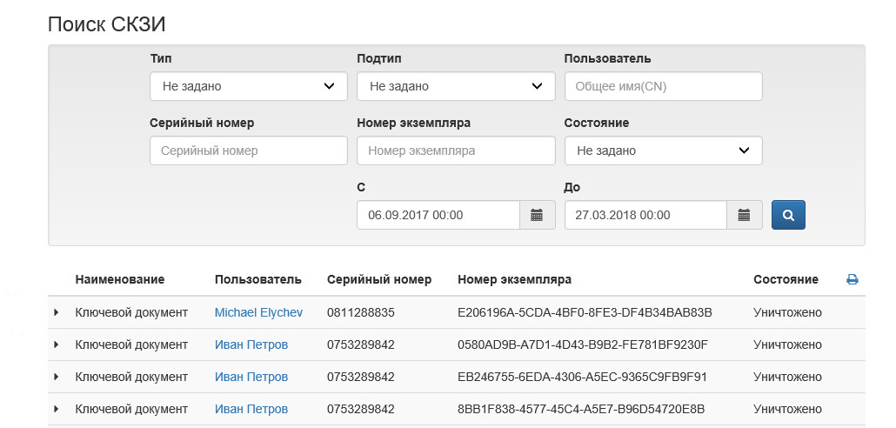896x428 pixels.
Task: Open calendar picker for the 'До' date
Action: [x=745, y=215]
